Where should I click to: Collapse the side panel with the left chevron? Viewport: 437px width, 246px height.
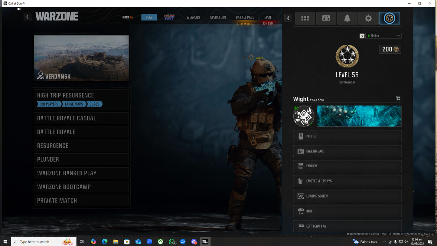click(288, 18)
